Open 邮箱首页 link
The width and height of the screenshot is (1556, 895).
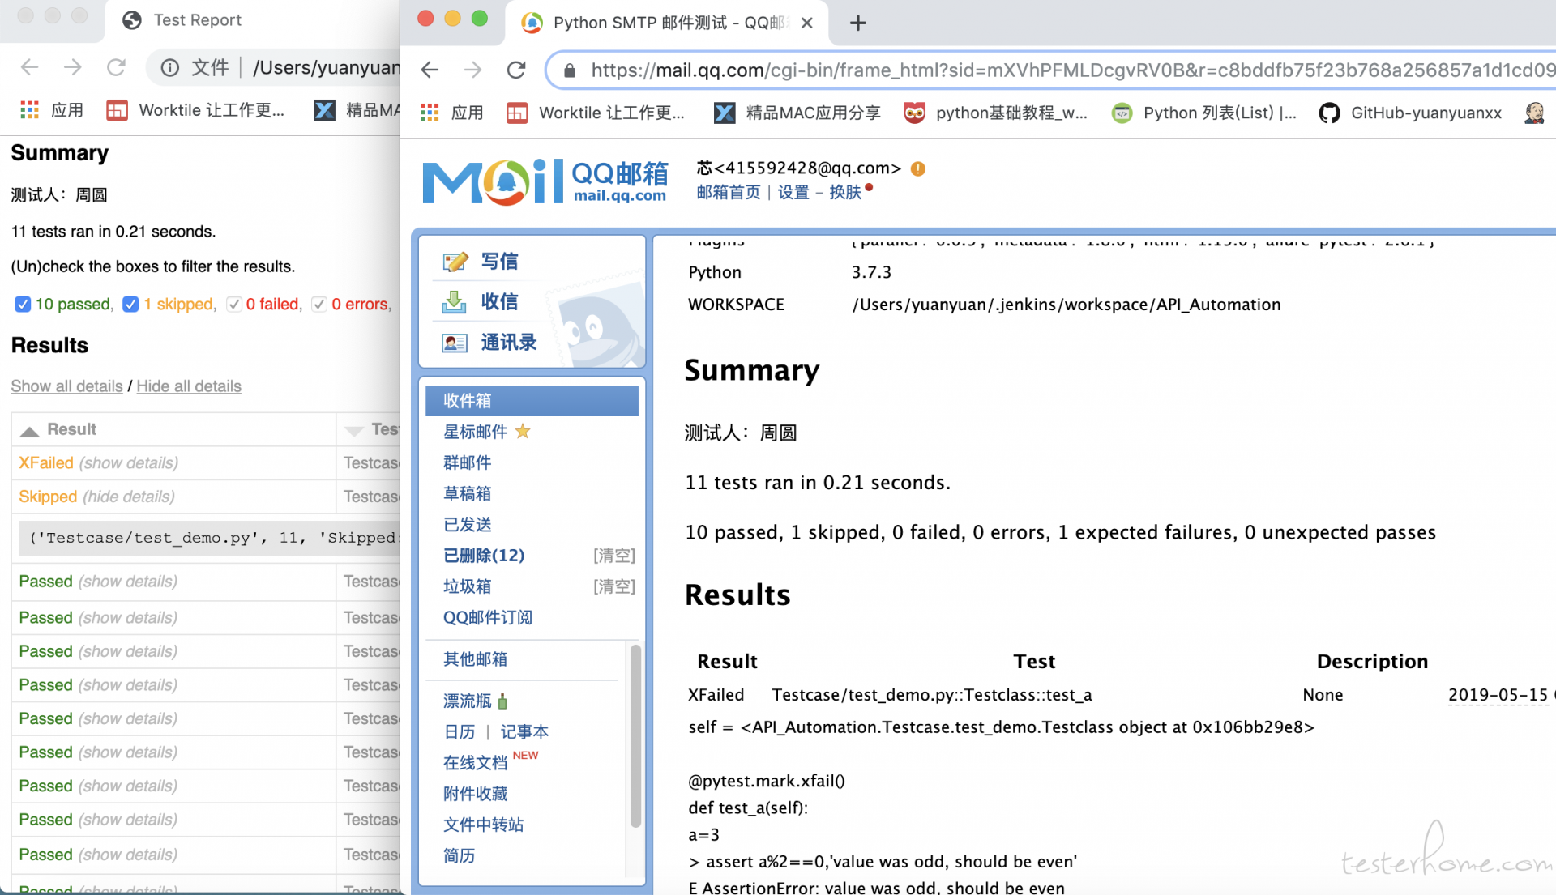click(x=729, y=192)
